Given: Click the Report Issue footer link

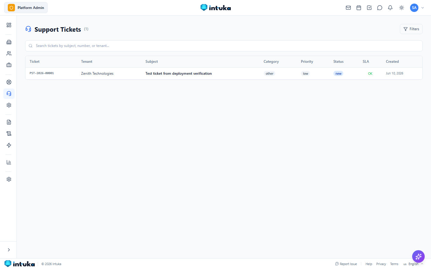Looking at the screenshot, I should coord(346,264).
